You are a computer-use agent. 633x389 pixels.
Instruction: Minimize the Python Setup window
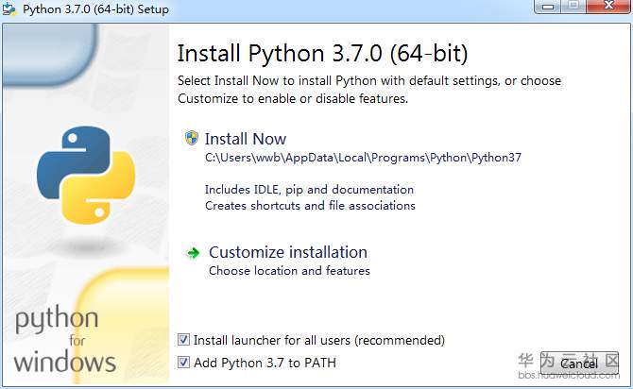(x=547, y=8)
